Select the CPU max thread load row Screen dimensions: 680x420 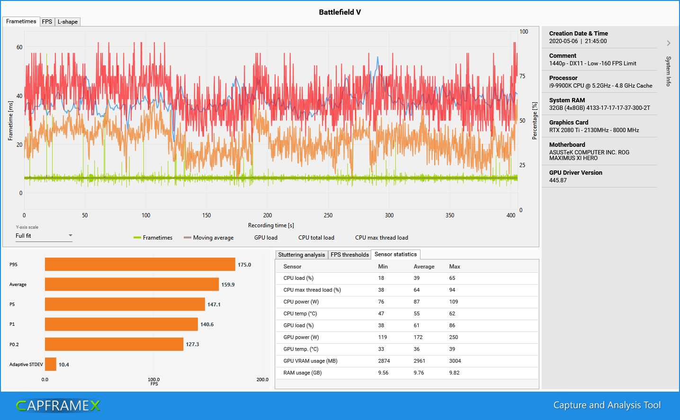pos(407,290)
